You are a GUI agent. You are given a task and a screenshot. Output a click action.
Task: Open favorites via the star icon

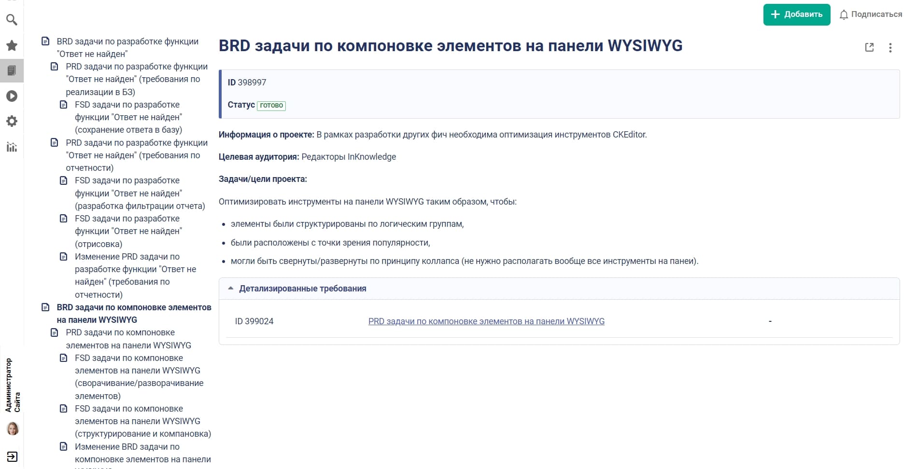point(12,46)
